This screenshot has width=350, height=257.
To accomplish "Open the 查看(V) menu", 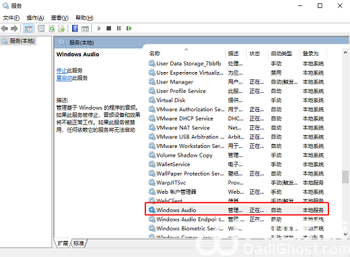I will (60, 17).
